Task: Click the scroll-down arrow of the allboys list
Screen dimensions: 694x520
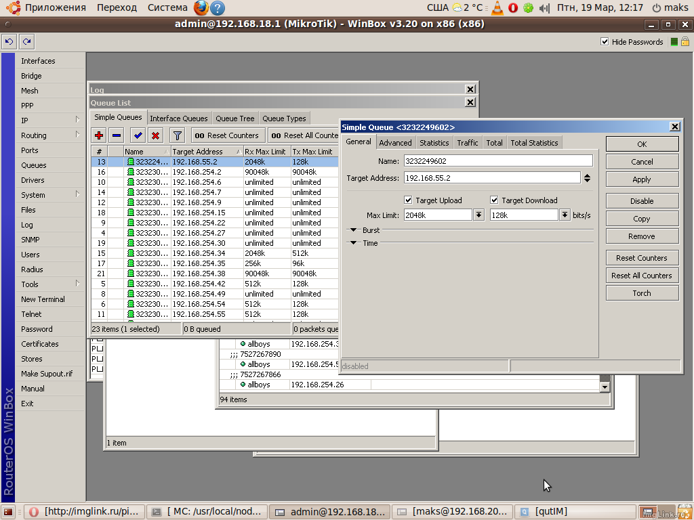Action: pyautogui.click(x=605, y=387)
